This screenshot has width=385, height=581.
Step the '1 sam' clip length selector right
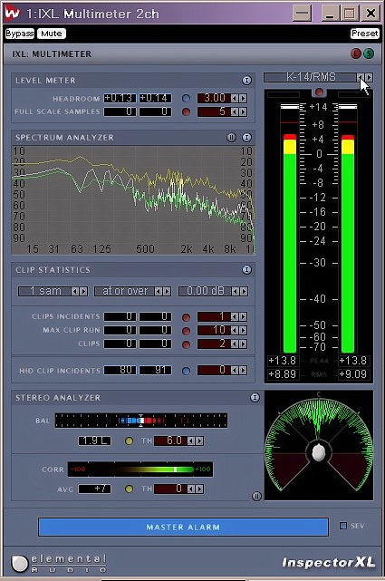(x=83, y=291)
